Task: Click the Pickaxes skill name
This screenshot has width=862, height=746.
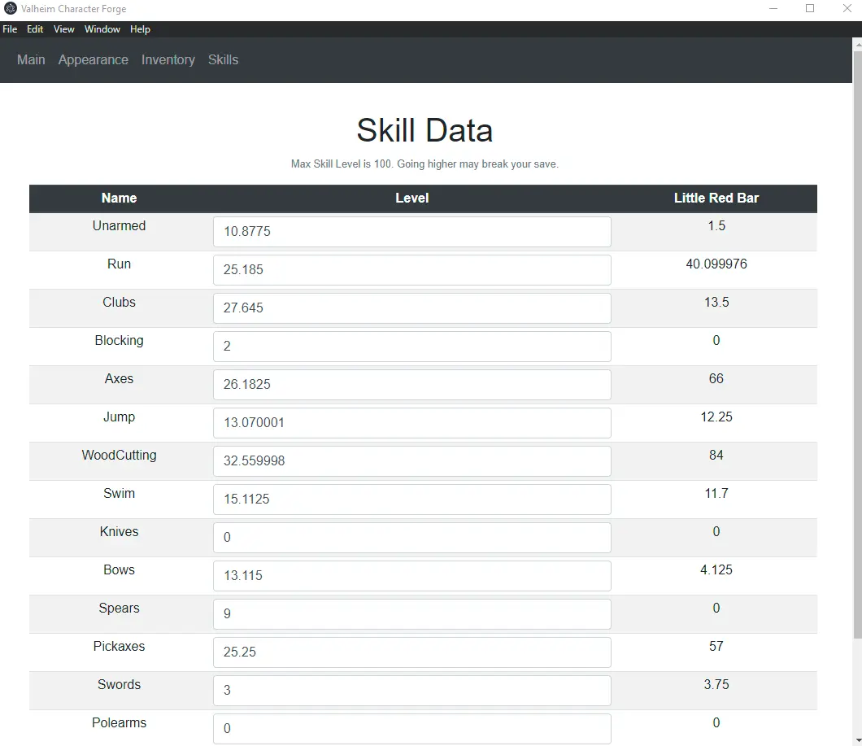Action: [120, 647]
